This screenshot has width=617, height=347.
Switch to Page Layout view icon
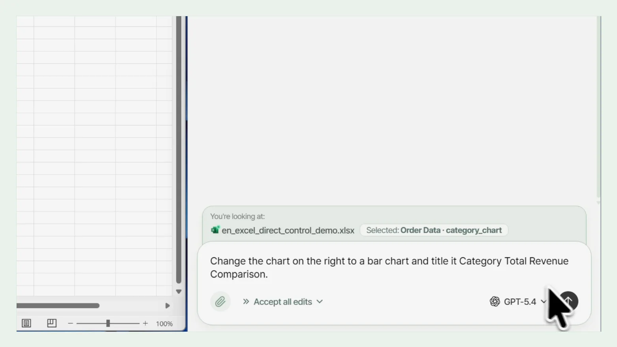(x=52, y=323)
